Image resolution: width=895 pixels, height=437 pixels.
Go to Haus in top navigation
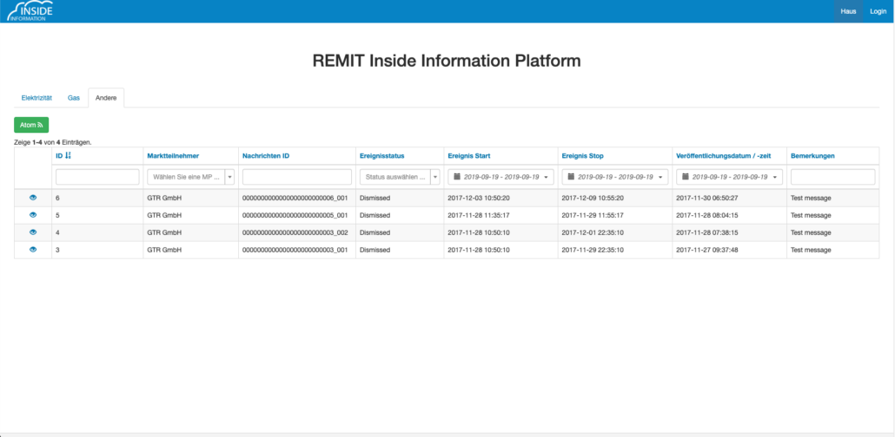pos(848,11)
